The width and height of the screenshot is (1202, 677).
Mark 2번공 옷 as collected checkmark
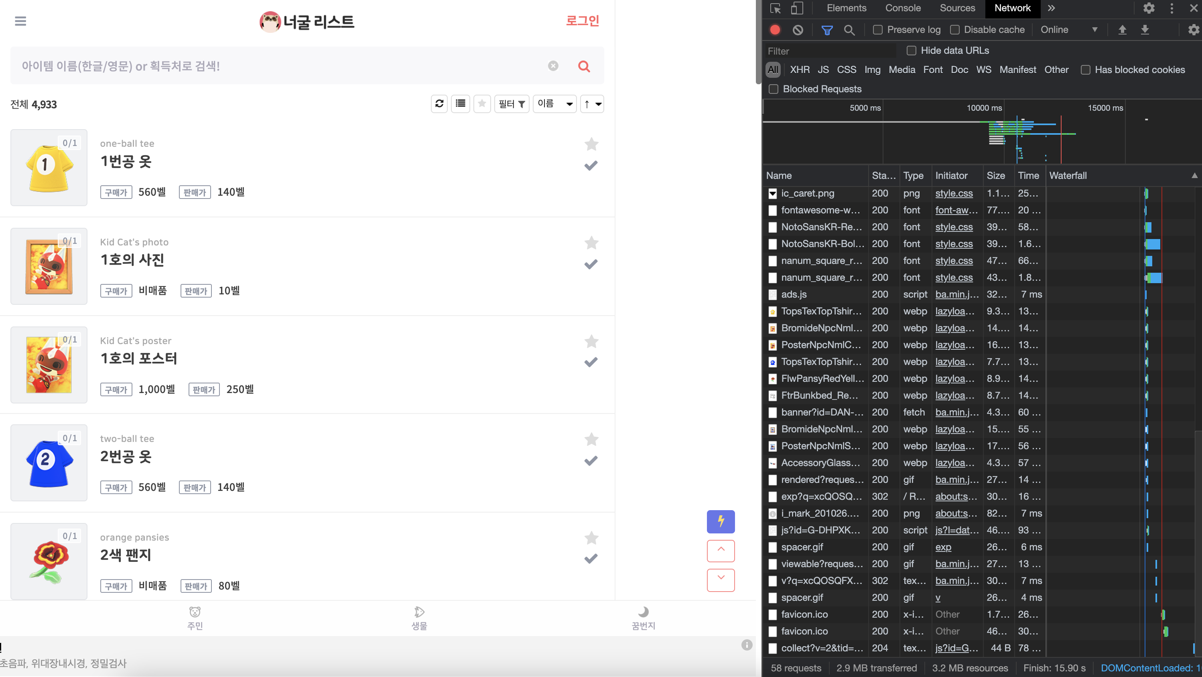[x=591, y=460]
